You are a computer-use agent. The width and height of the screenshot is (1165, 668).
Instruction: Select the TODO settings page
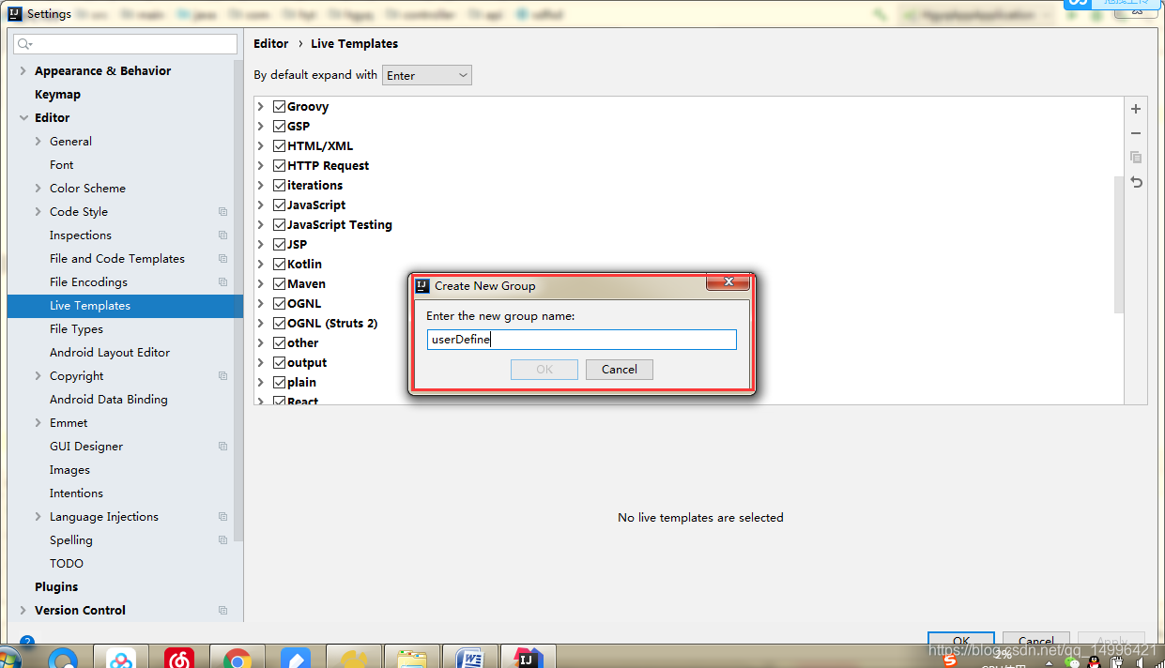67,564
